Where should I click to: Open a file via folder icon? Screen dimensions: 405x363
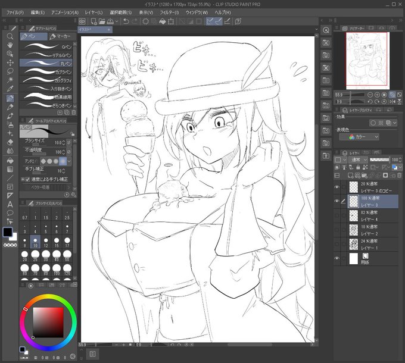point(102,21)
